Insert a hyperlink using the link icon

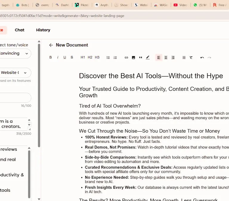click(126, 57)
